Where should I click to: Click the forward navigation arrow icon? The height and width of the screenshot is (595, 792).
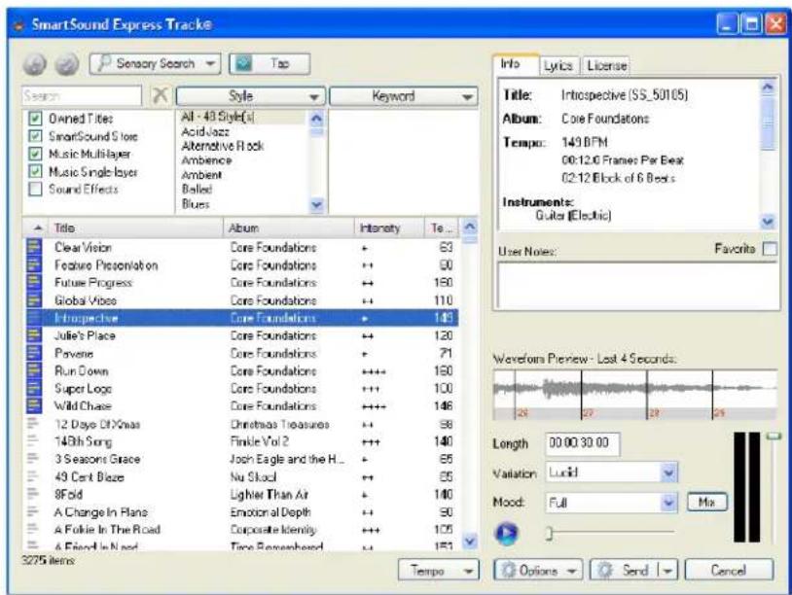pyautogui.click(x=67, y=64)
